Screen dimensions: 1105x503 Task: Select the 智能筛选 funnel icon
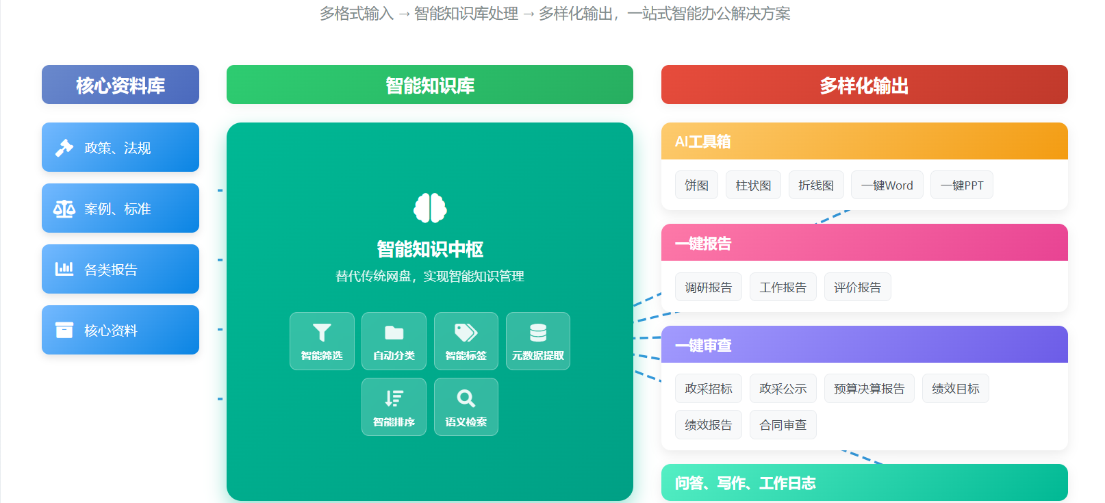point(322,333)
